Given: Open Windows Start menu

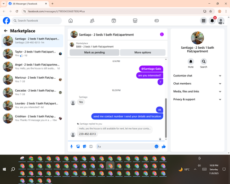Looking at the screenshot, I should point(4,169).
